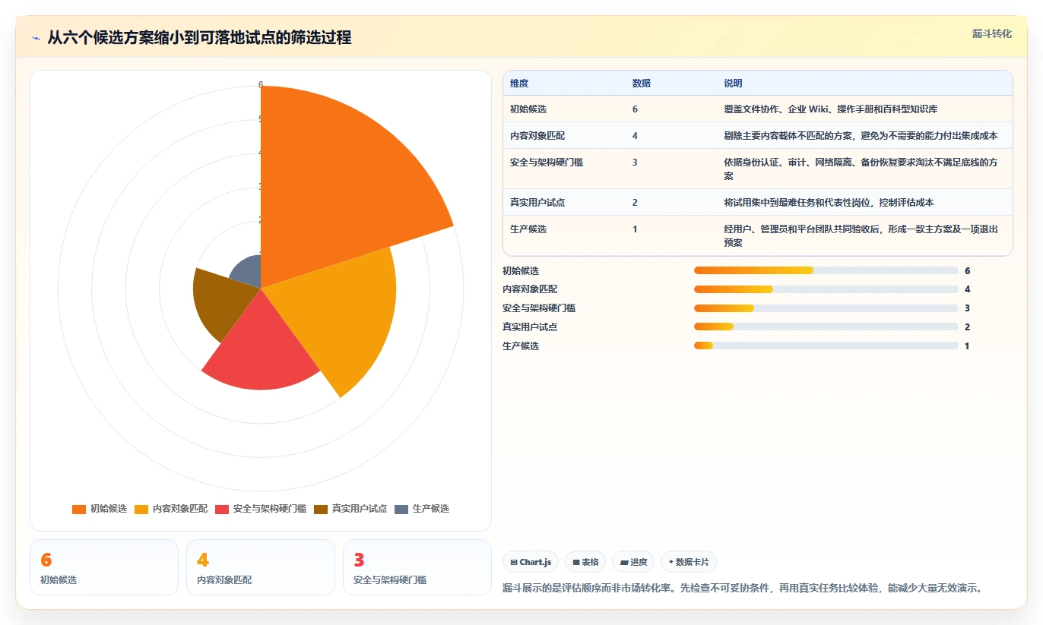Click the description starting with 剔除主要内容载体
This screenshot has height=625, width=1043.
(x=861, y=136)
